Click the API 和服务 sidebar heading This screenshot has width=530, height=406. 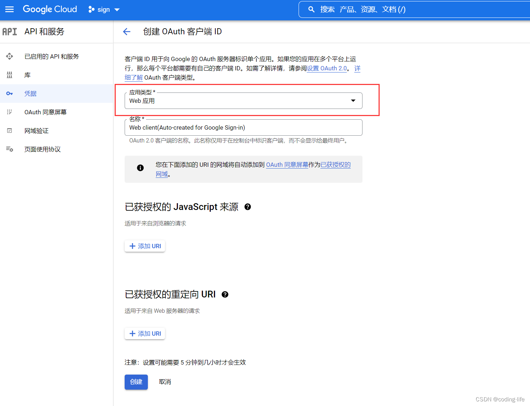coord(44,31)
